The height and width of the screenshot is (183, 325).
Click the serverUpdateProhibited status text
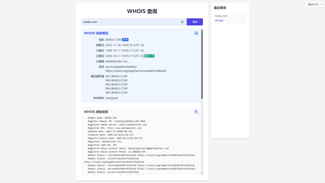point(121,67)
